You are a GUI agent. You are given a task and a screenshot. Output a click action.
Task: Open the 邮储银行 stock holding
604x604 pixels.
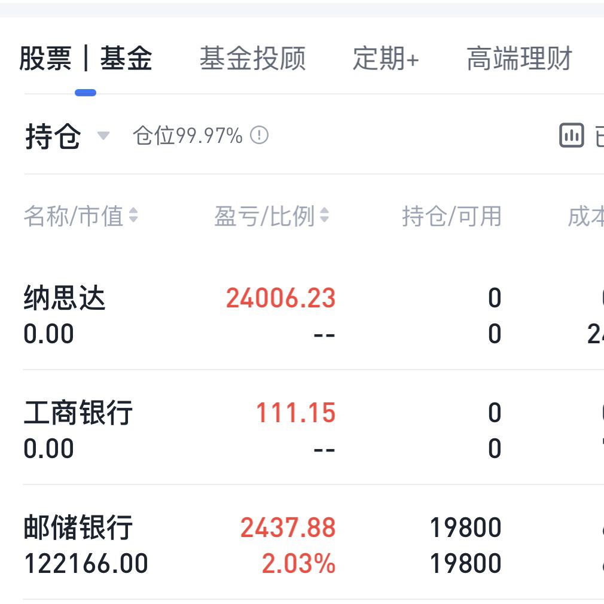click(78, 527)
